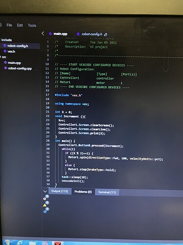Screen dimensions: 183x245
Task: Toggle the warning triangle filter icon
Action: [x=45, y=205]
